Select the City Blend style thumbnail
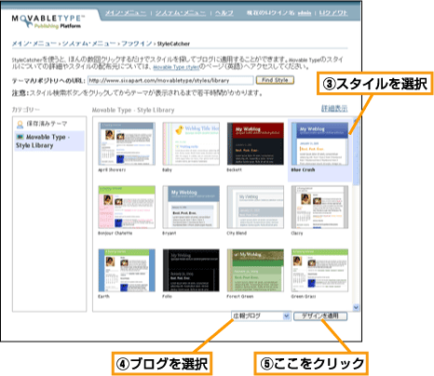This screenshot has width=434, height=376. [x=255, y=207]
